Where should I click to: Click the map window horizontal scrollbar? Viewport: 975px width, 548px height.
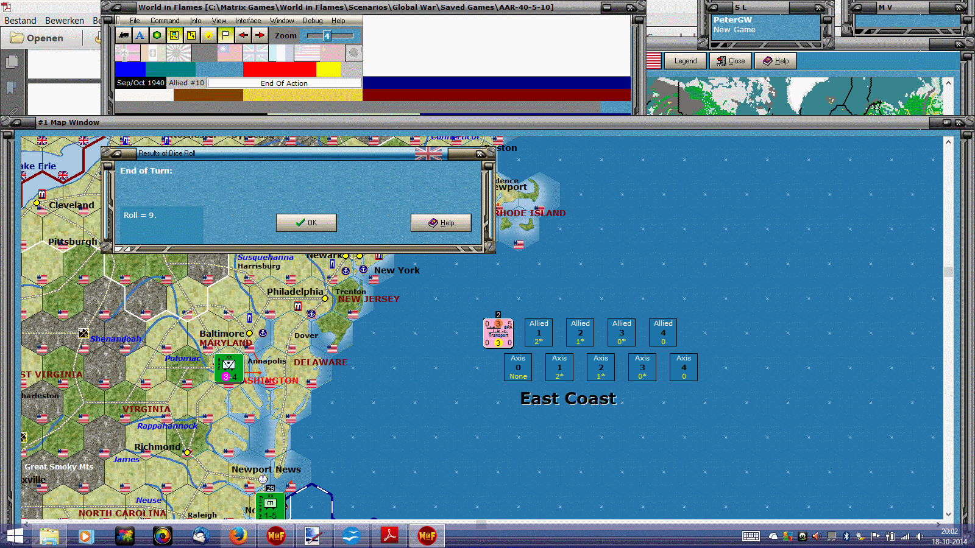click(x=481, y=523)
